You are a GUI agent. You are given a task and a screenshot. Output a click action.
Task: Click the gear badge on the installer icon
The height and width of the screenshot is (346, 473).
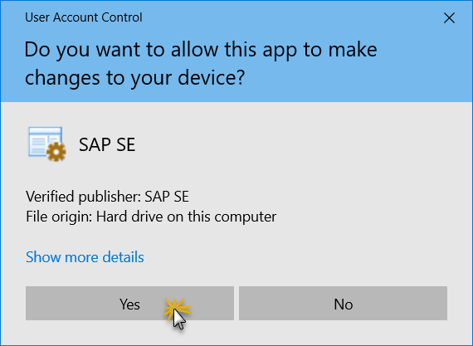tap(56, 152)
